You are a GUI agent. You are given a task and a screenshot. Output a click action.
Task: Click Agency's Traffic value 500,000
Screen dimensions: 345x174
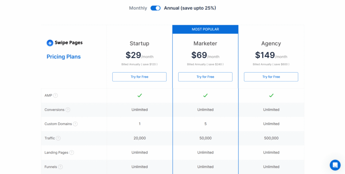click(x=271, y=138)
